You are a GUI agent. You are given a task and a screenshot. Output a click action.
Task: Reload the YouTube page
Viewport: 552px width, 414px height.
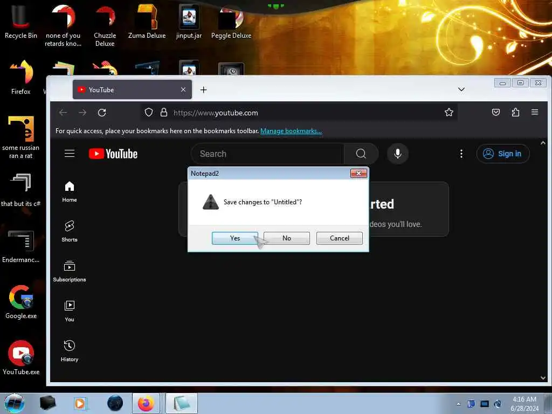pyautogui.click(x=102, y=113)
